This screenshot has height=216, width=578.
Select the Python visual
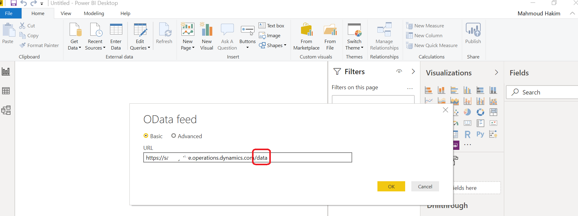click(x=480, y=134)
